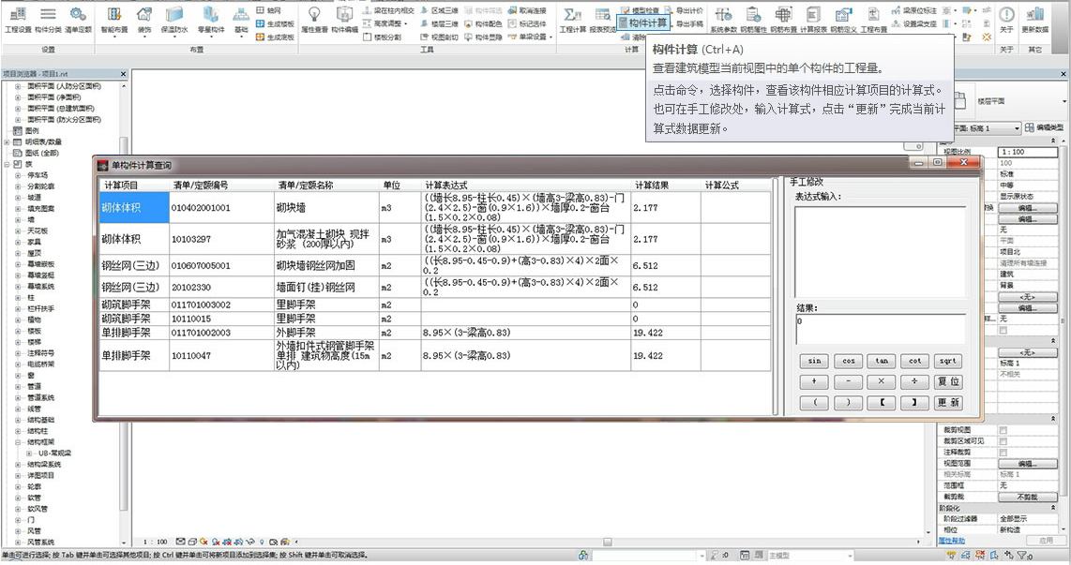
Task: Click the 构件计算 ribbon command
Action: 643,22
